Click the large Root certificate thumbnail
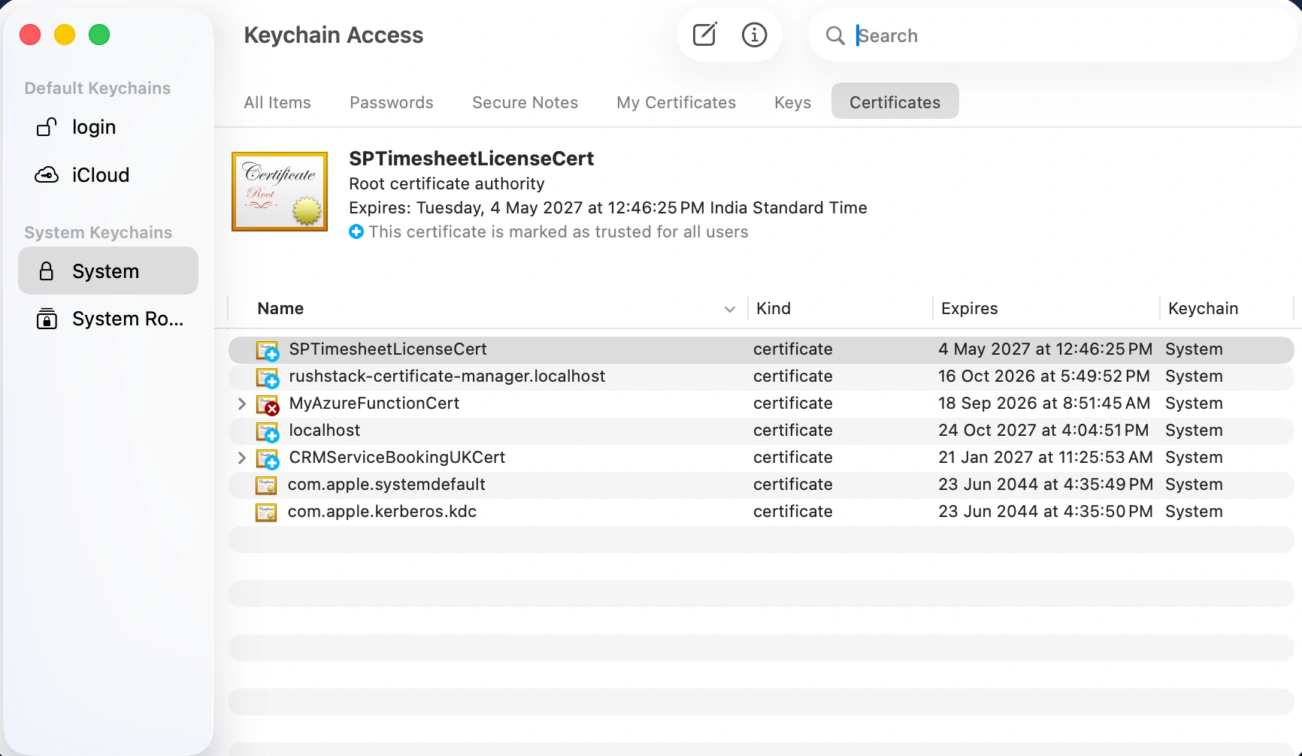This screenshot has width=1302, height=756. 280,192
